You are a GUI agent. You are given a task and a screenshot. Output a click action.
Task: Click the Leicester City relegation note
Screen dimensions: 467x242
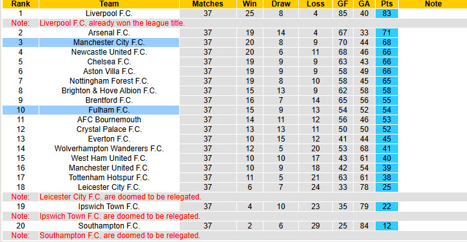(120, 197)
